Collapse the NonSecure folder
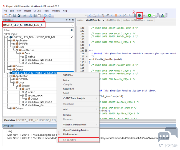The height and width of the screenshot is (150, 180). pos(17,50)
